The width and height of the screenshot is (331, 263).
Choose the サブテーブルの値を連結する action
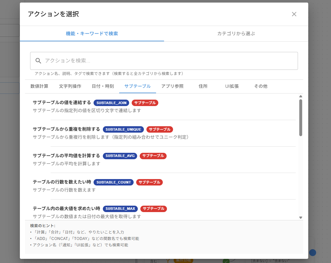click(61, 103)
